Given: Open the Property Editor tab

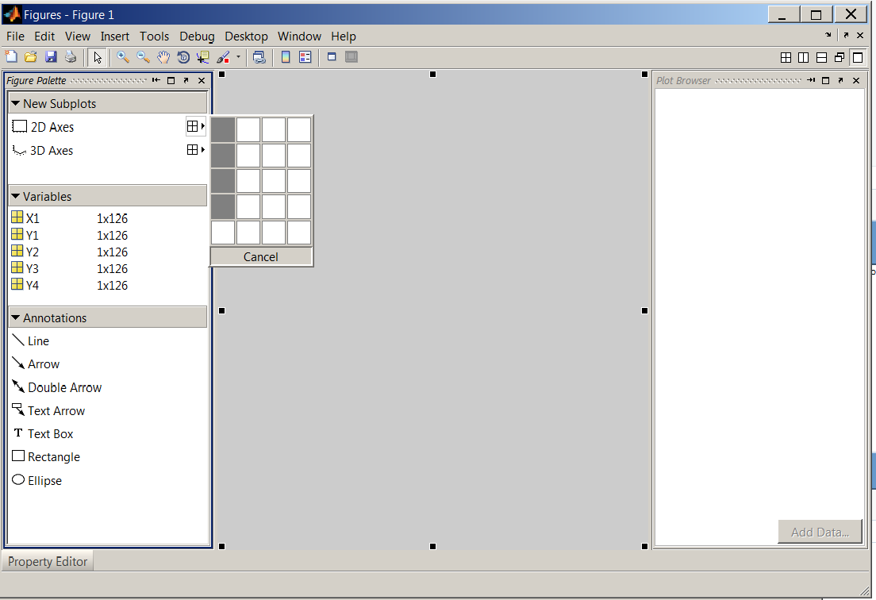Looking at the screenshot, I should pos(47,561).
